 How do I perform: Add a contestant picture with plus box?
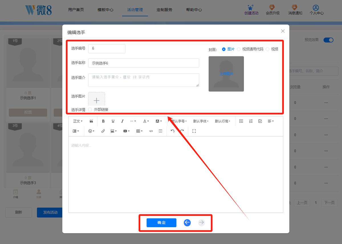point(97,100)
